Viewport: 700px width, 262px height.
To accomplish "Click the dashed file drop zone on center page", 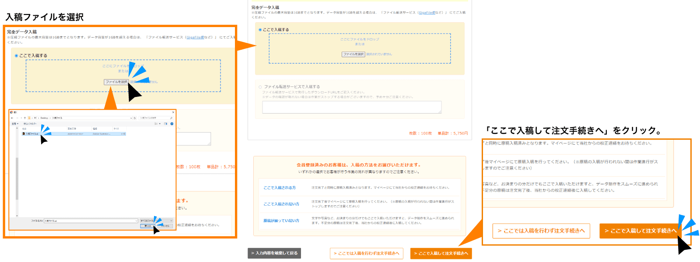I will point(360,48).
